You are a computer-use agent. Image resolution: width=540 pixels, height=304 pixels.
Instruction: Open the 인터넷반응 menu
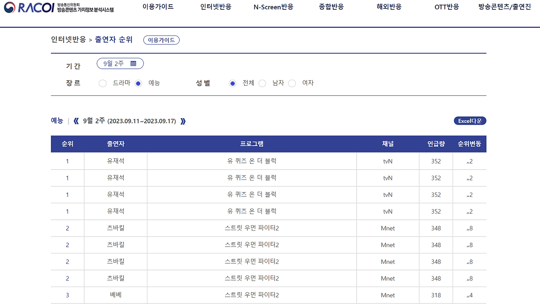point(215,7)
